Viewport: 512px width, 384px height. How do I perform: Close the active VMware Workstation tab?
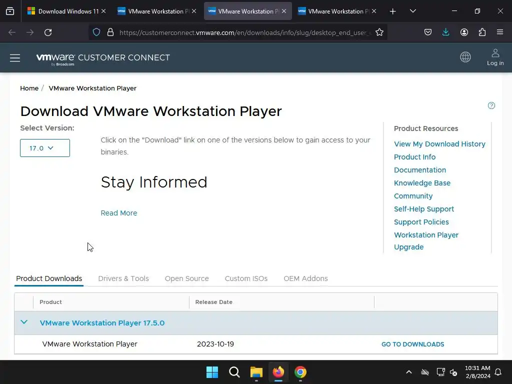point(284,11)
